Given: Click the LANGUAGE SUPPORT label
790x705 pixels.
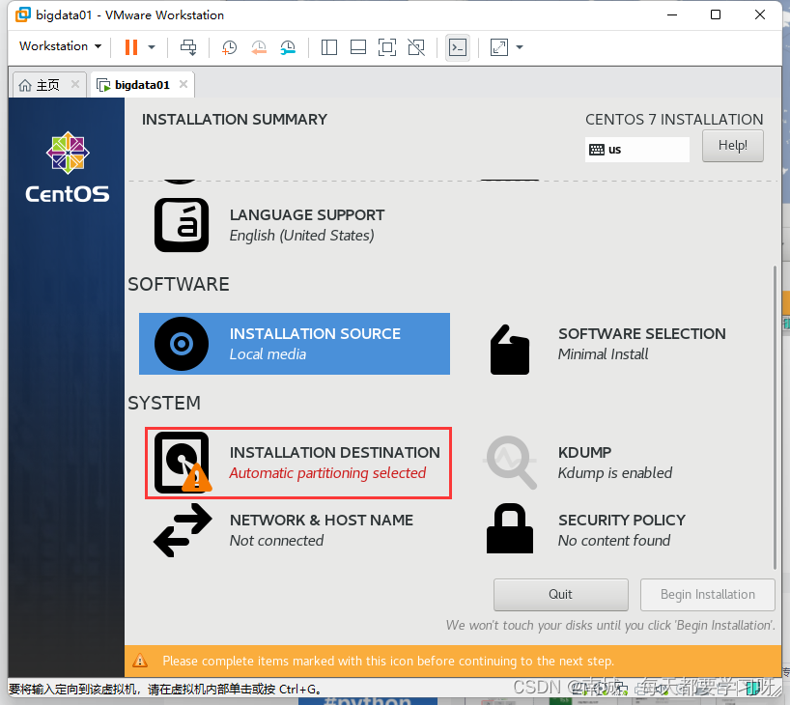Looking at the screenshot, I should pos(307,215).
